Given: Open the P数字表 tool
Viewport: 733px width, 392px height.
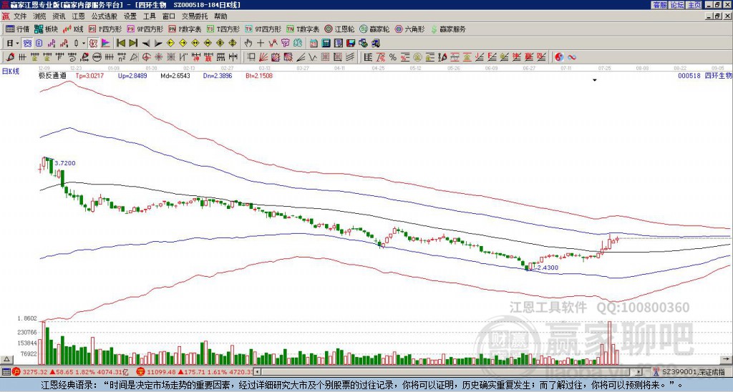Looking at the screenshot, I should [x=185, y=29].
